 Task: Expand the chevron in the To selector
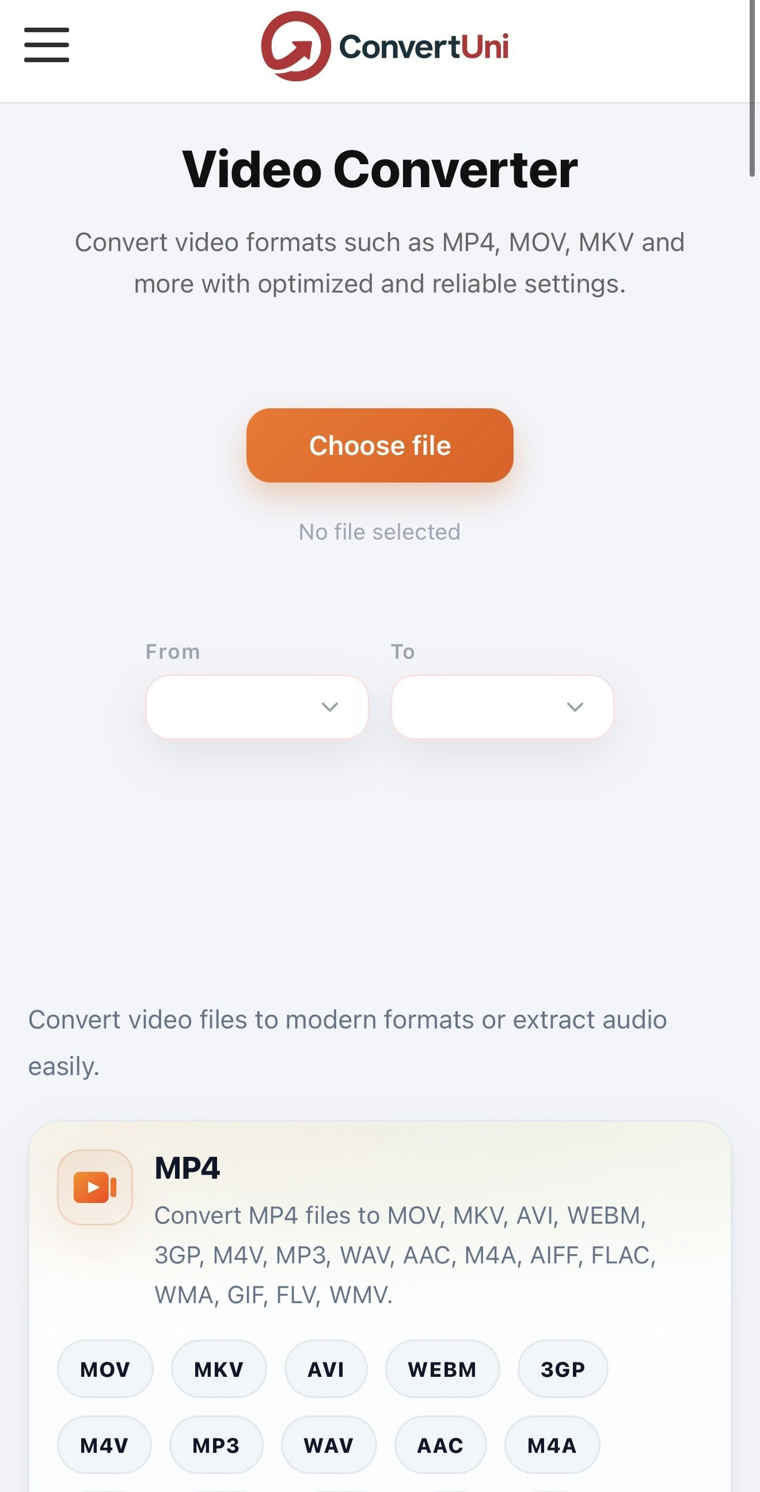575,707
